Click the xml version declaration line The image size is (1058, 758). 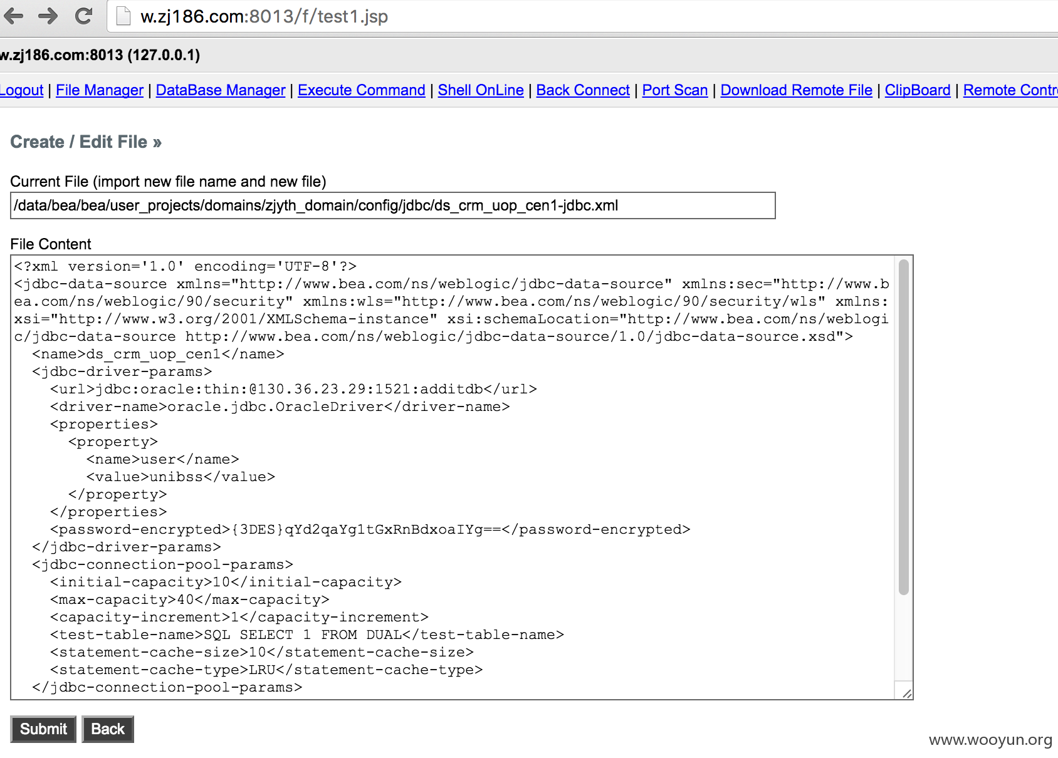pyautogui.click(x=186, y=266)
